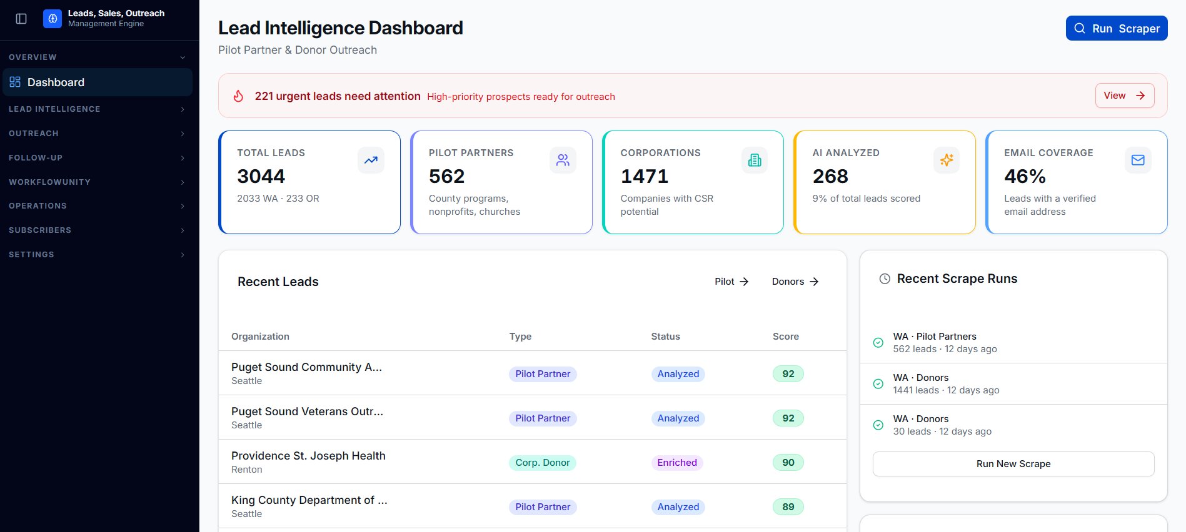Click the Type column header

click(x=520, y=337)
